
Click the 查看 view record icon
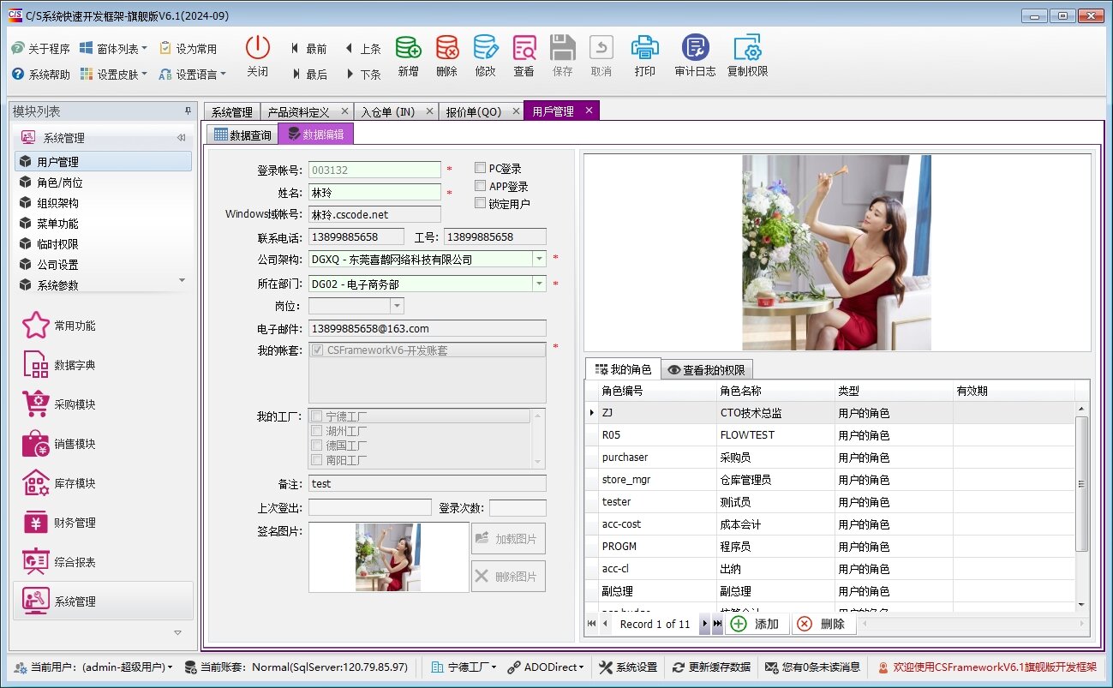[x=524, y=54]
